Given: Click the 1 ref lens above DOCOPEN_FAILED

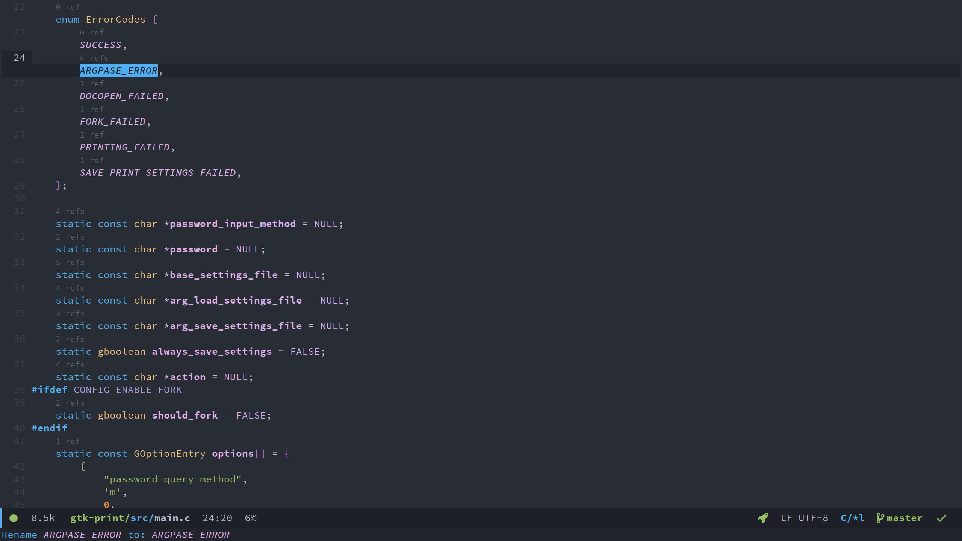Looking at the screenshot, I should pos(92,84).
